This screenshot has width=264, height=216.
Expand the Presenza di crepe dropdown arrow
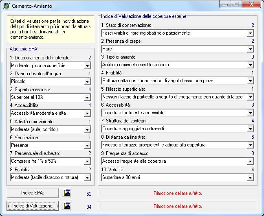(x=250, y=49)
